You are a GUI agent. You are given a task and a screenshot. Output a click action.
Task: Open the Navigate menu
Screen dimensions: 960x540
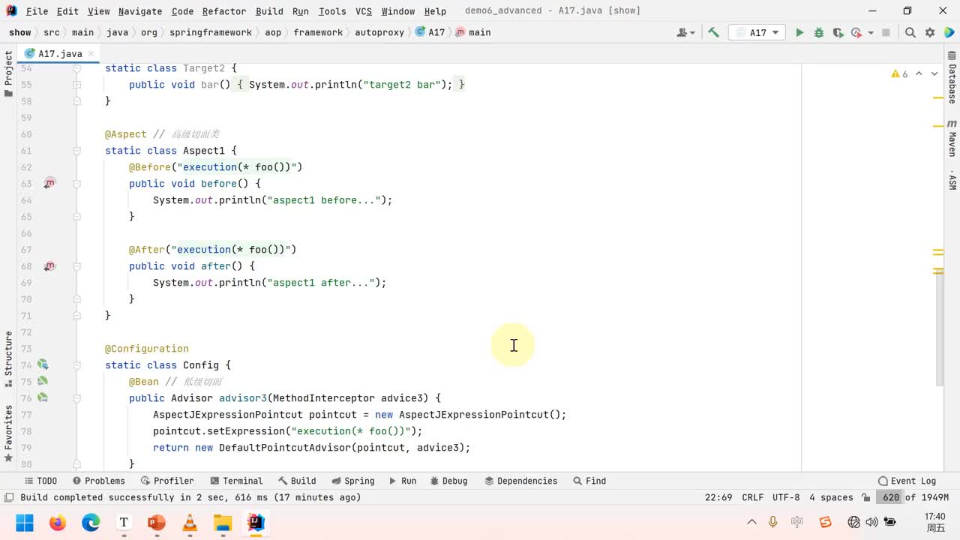(x=140, y=11)
